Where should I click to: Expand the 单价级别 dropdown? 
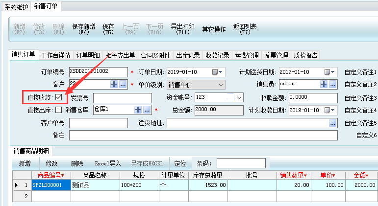tap(221, 85)
